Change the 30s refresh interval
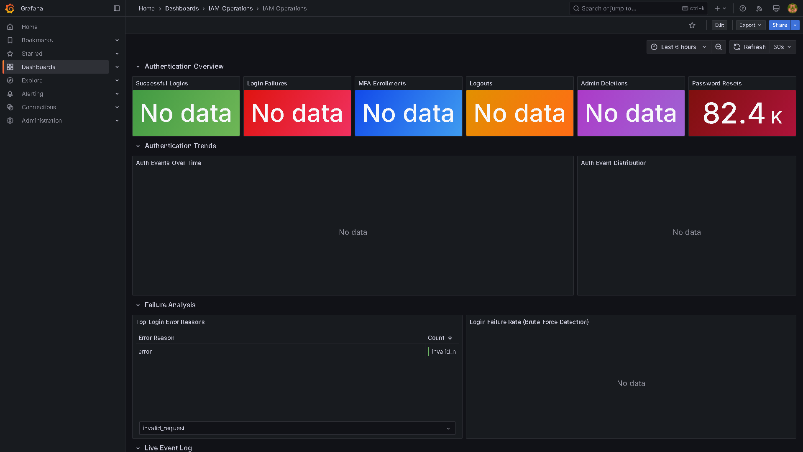The height and width of the screenshot is (452, 803). [782, 47]
